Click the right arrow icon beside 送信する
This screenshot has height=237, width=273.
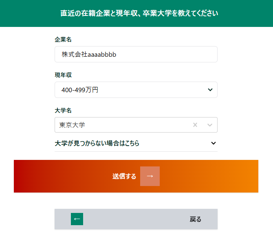tap(150, 176)
